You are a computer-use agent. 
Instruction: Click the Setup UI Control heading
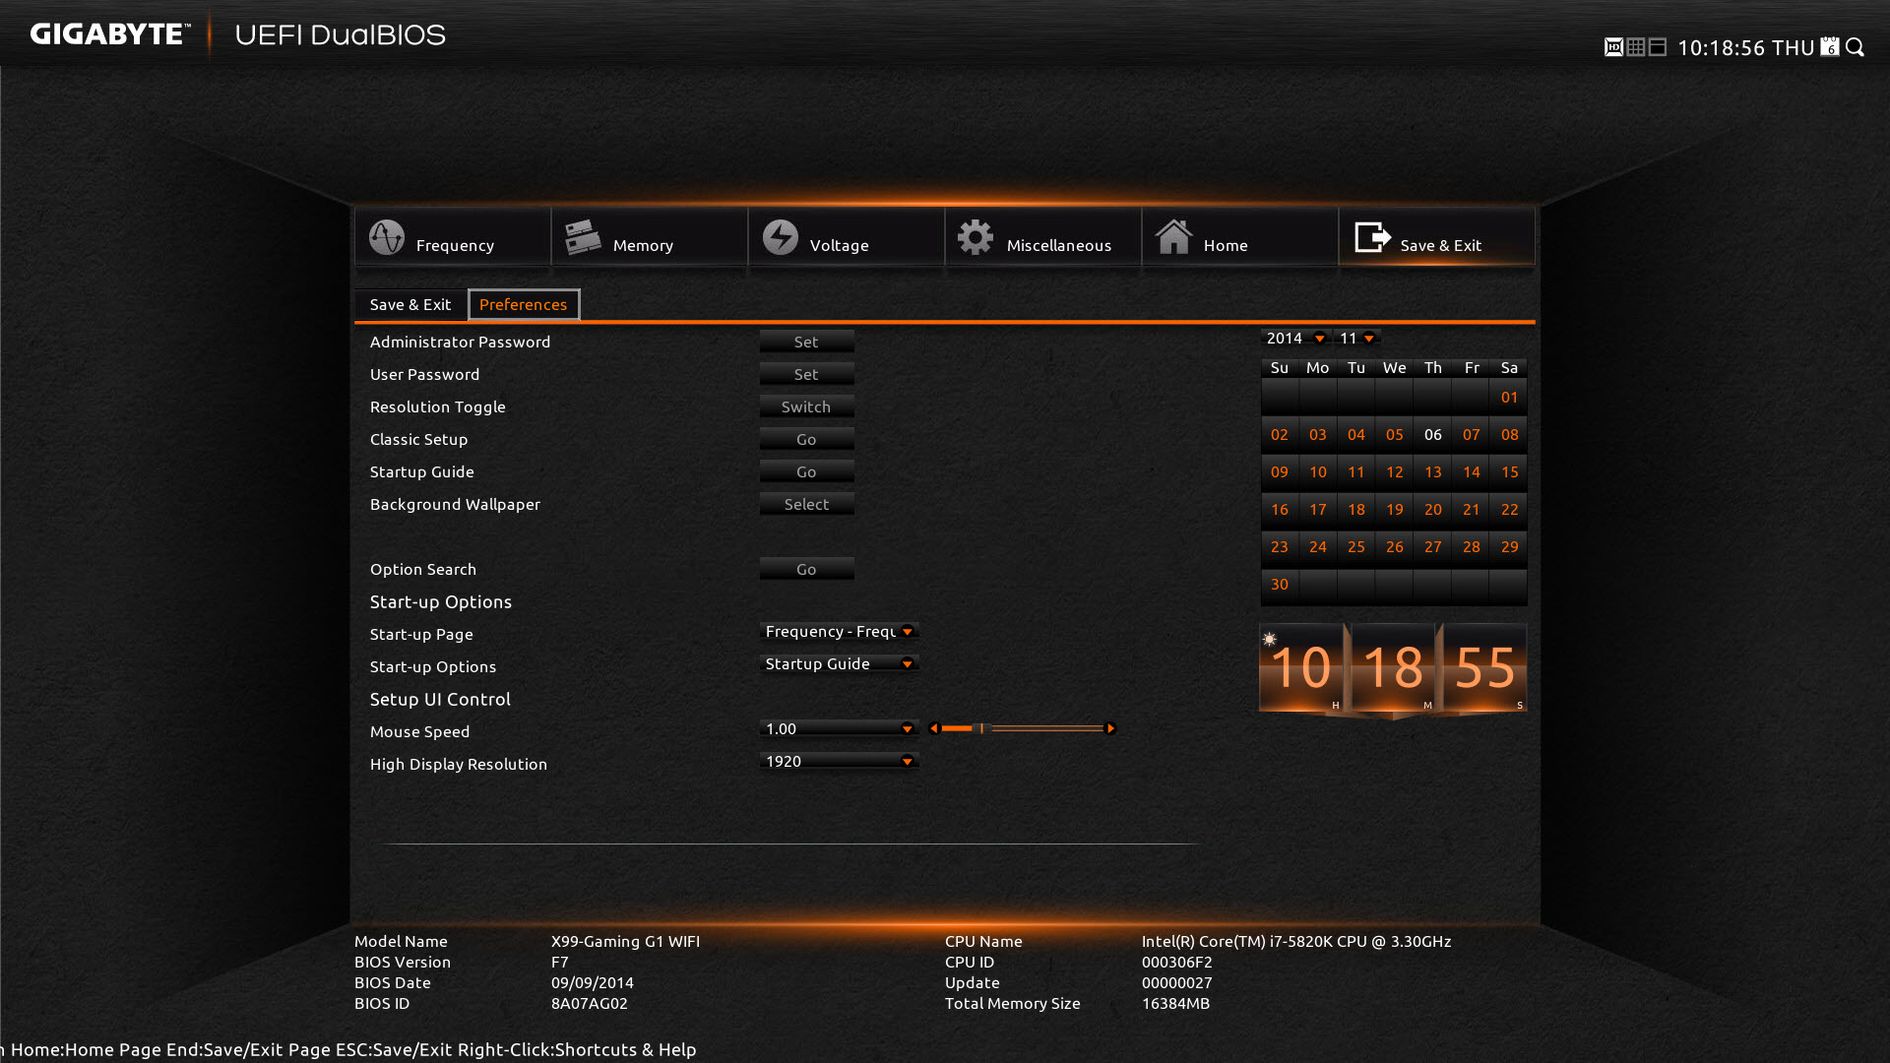tap(440, 699)
